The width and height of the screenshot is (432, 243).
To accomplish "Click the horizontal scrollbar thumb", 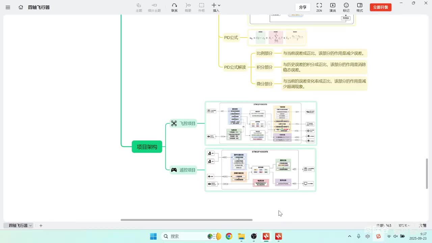I will pyautogui.click(x=187, y=220).
